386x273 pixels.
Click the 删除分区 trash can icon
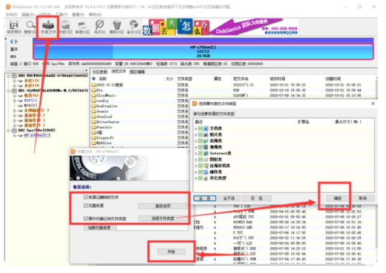(117, 27)
